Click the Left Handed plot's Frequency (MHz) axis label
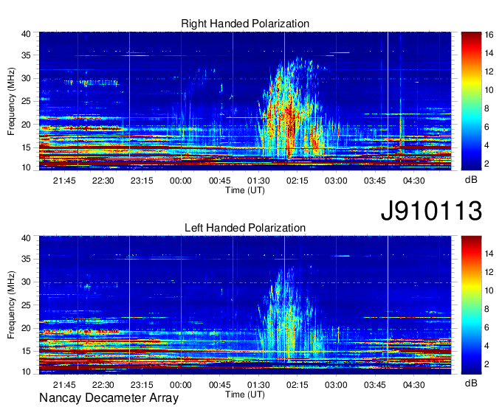Screen dimensions: 502x407 coord(11,305)
